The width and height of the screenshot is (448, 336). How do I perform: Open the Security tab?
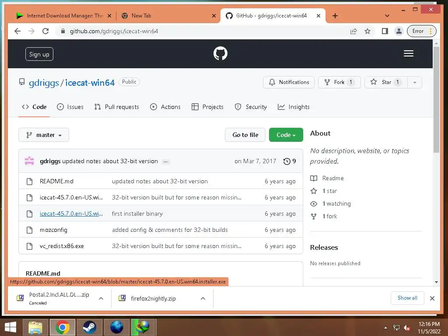pyautogui.click(x=251, y=107)
